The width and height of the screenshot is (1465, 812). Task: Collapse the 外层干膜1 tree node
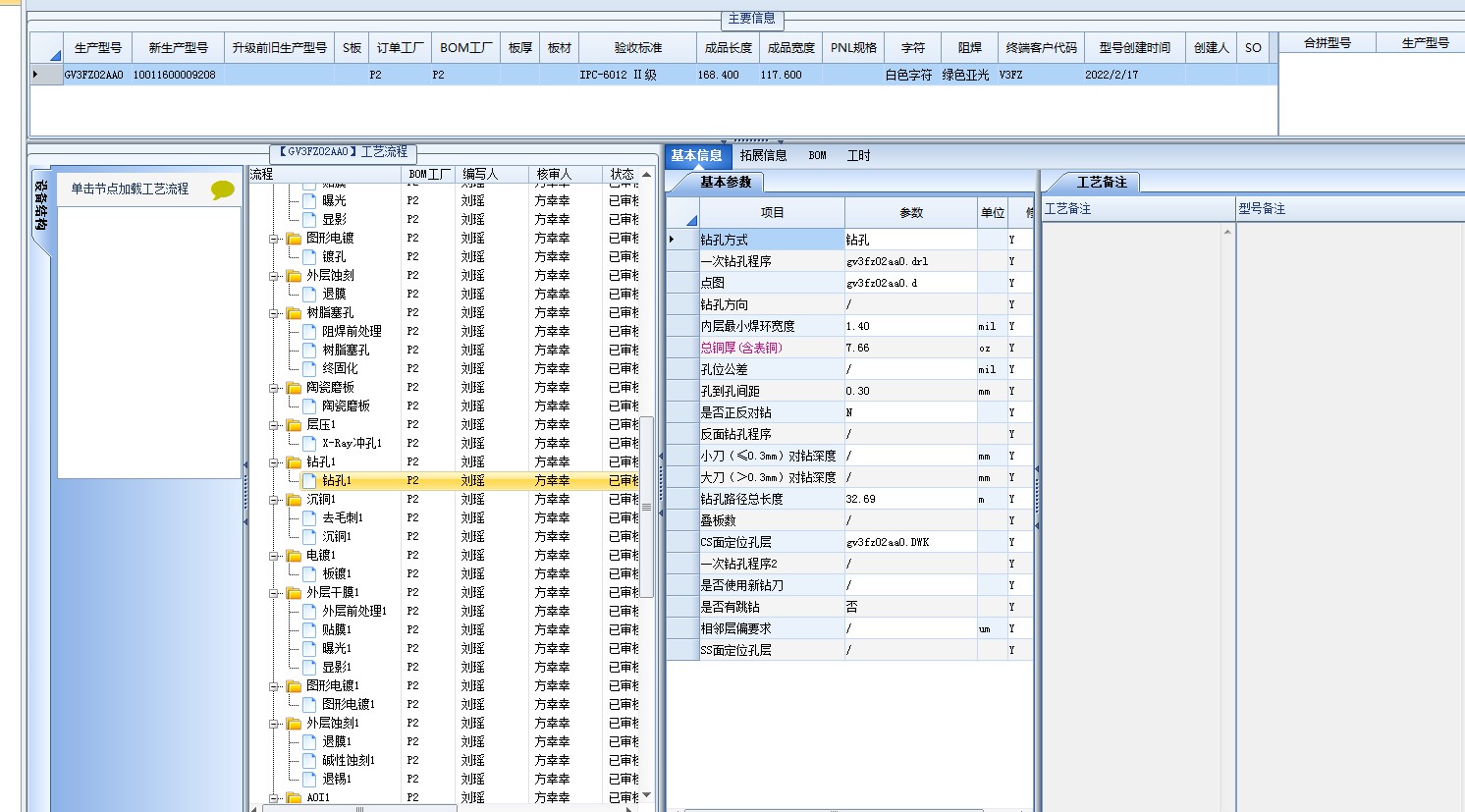(274, 593)
